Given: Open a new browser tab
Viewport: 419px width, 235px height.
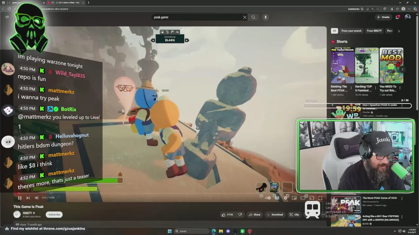Looking at the screenshot, I should pyautogui.click(x=88, y=3).
